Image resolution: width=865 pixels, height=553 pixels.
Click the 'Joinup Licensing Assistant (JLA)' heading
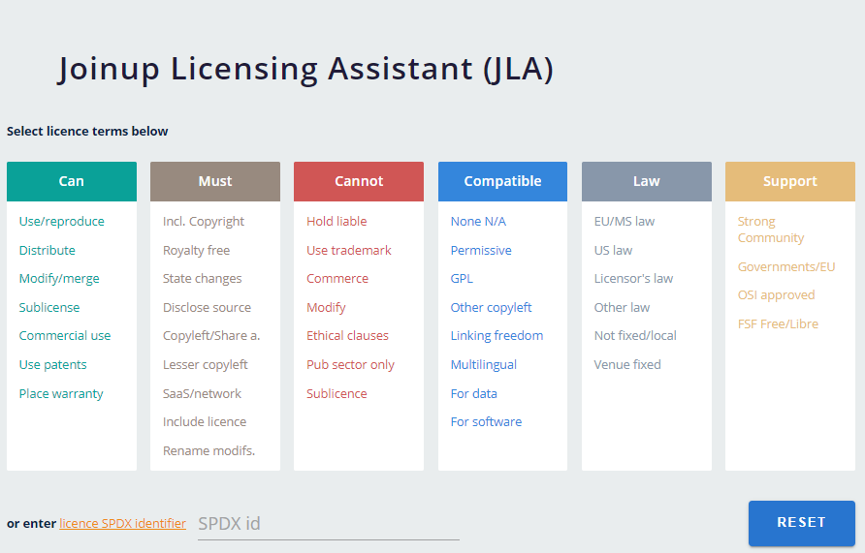(305, 69)
